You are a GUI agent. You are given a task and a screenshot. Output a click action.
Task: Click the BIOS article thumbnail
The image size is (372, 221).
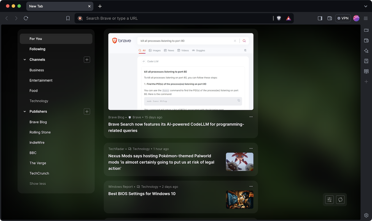pos(239,200)
